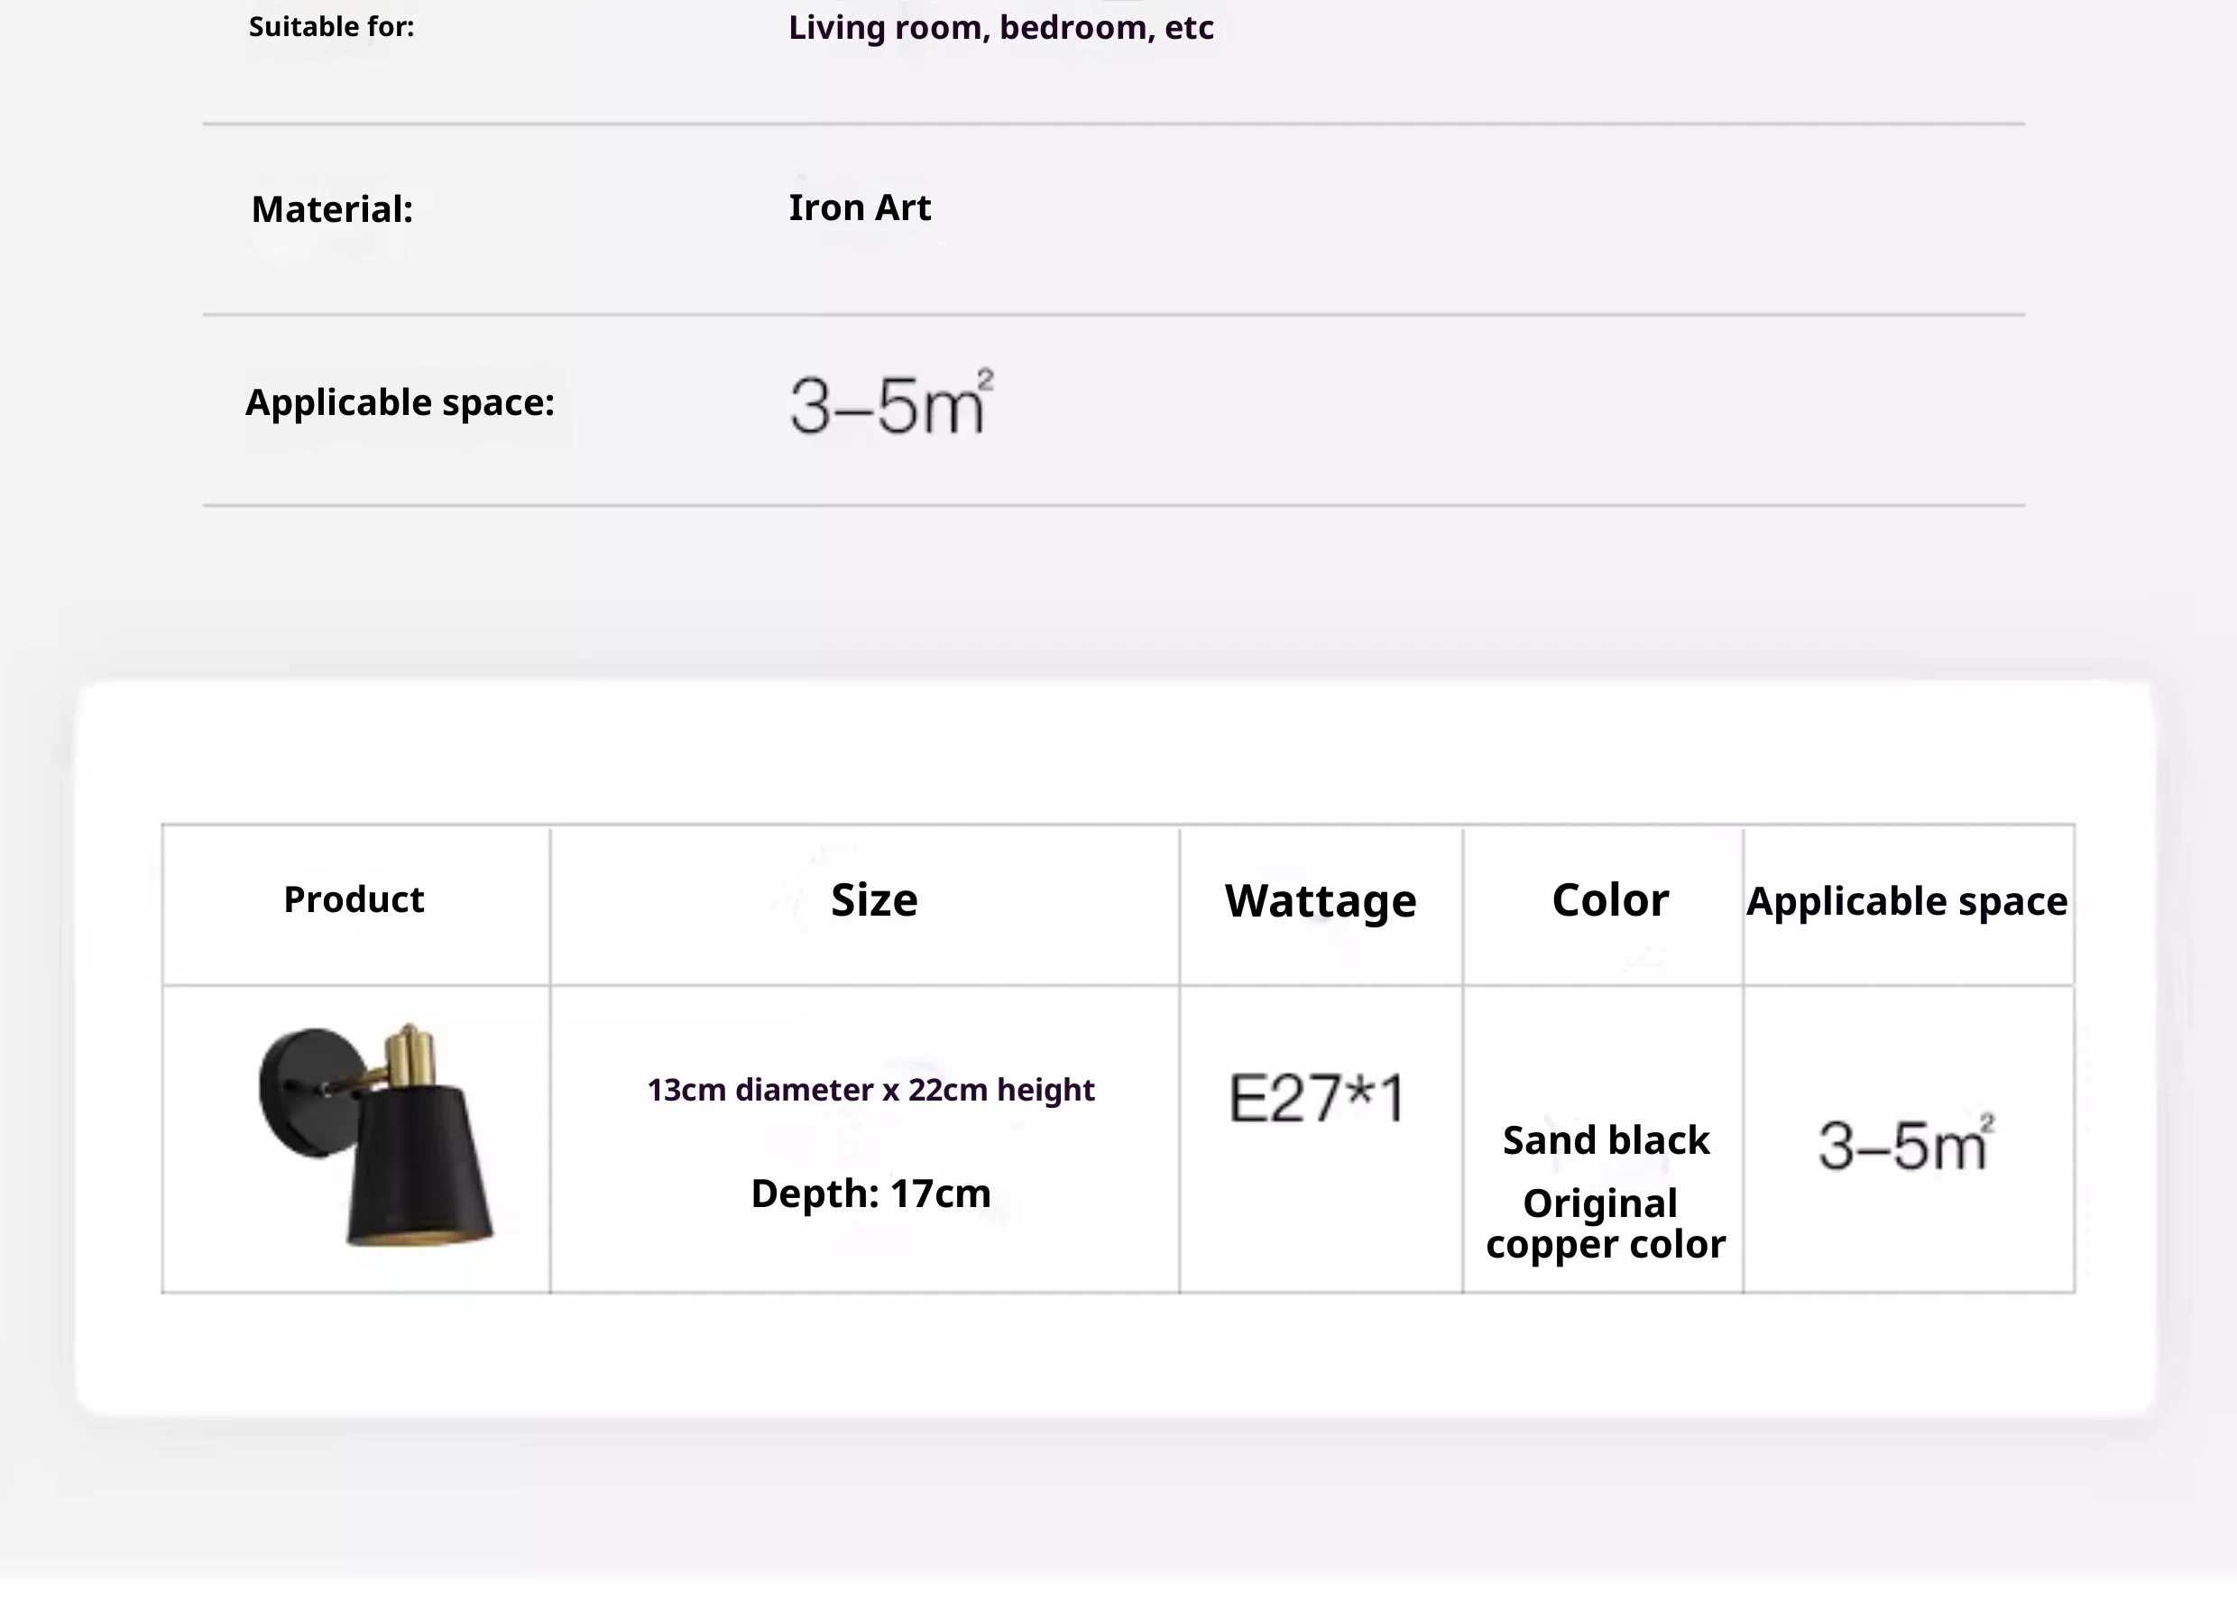The image size is (2237, 1613).
Task: Click the large 3–5m² specification value
Action: click(890, 403)
